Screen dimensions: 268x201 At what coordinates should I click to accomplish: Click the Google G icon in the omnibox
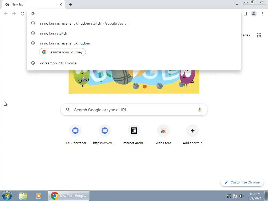33,14
